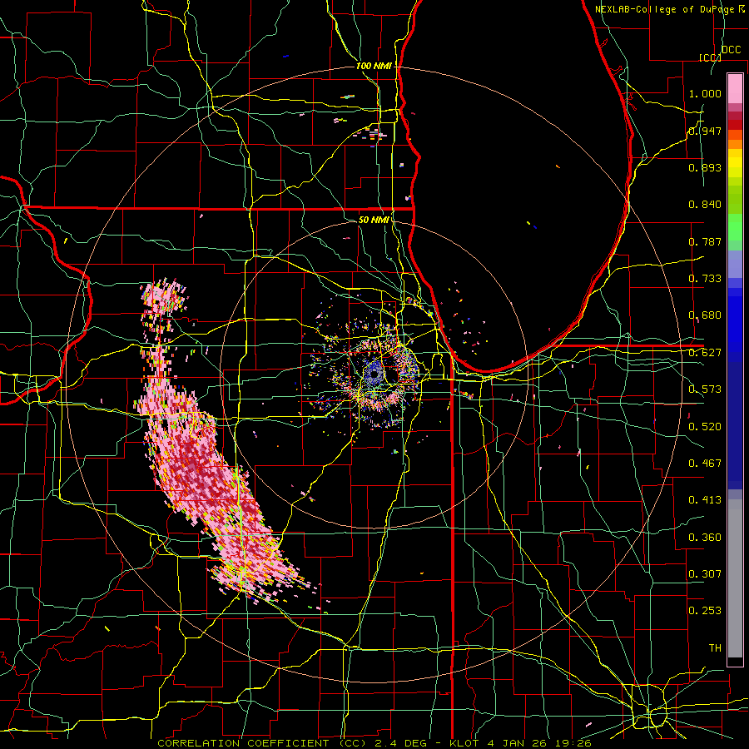Image resolution: width=749 pixels, height=749 pixels.
Task: Click the 100 NMI range ring label
Action: click(x=374, y=66)
